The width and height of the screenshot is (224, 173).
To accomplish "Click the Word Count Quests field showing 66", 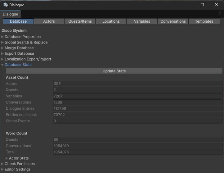I will pos(137,139).
